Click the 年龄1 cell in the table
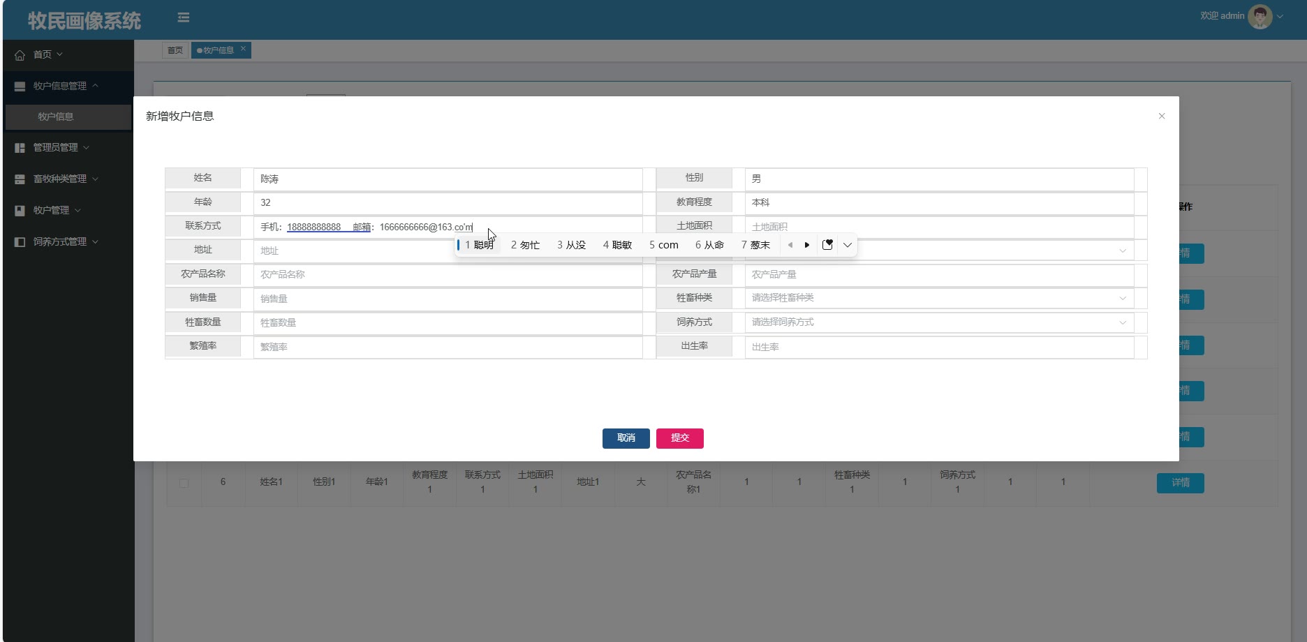This screenshot has height=642, width=1307. click(377, 482)
